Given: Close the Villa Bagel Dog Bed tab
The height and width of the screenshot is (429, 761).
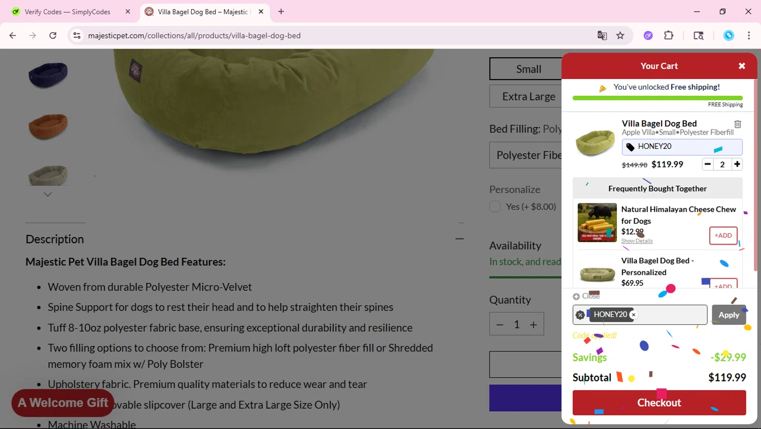Looking at the screenshot, I should (x=261, y=12).
